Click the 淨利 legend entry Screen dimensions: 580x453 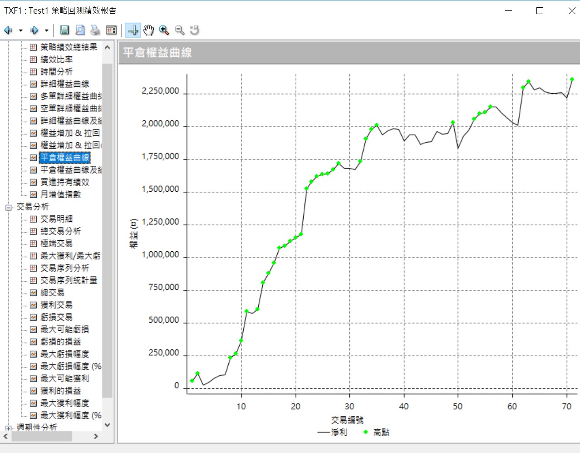point(333,432)
